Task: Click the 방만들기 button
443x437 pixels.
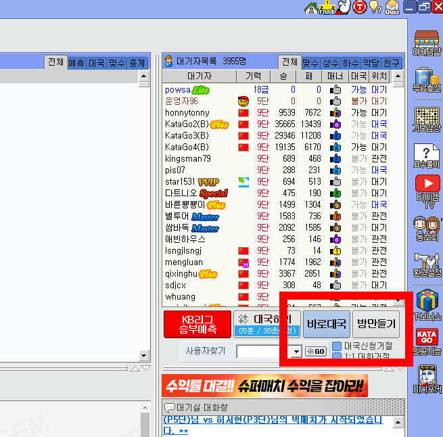Action: pos(376,324)
